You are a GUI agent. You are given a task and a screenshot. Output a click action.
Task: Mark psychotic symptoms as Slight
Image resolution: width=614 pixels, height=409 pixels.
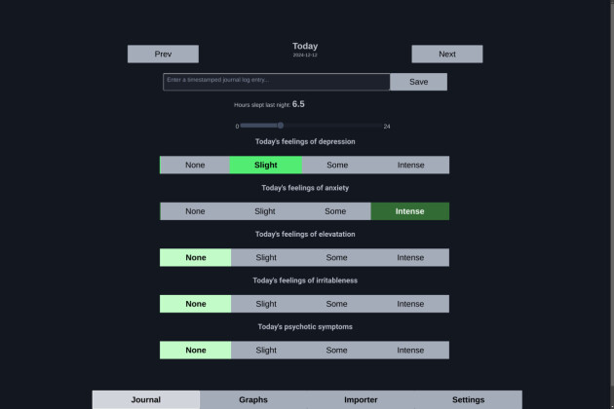tap(266, 350)
